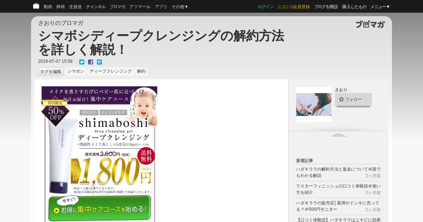This screenshot has width=423, height=222.
Task: Click the ブロマガ logo
Action: click(370, 24)
